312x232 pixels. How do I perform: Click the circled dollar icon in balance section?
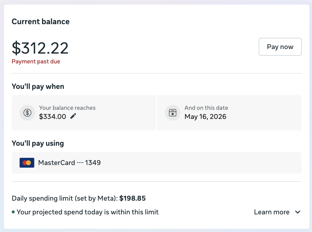click(27, 112)
